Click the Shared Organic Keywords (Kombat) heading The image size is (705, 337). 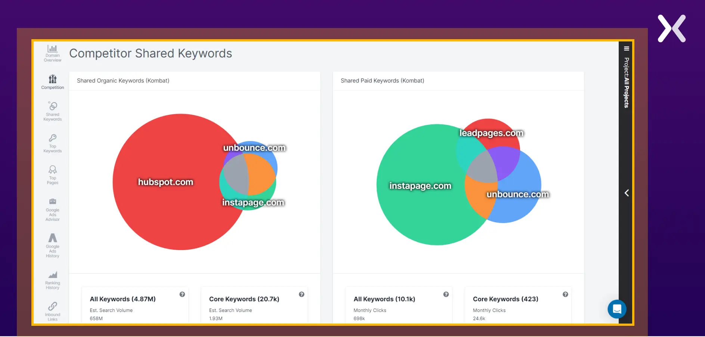[x=123, y=81]
